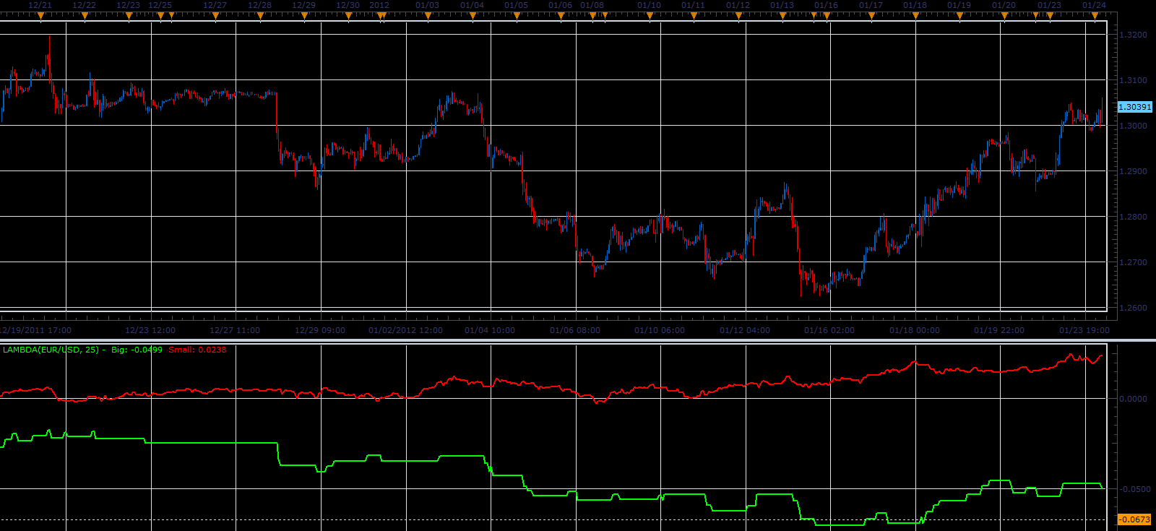Select the orange marker under 01/18
Viewport: 1156px width, 531px height.
point(915,15)
